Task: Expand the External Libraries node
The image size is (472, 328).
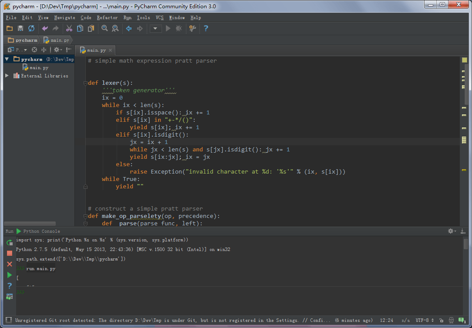Action: pyautogui.click(x=6, y=75)
